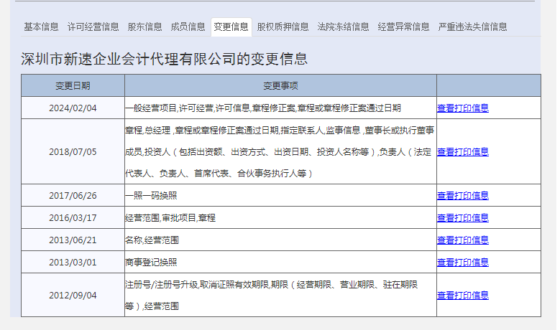Click 查看打印信息 for the 2018/07/05 record
The width and height of the screenshot is (560, 330).
463,152
